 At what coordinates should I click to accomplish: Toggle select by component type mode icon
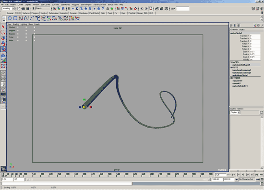[63, 9]
